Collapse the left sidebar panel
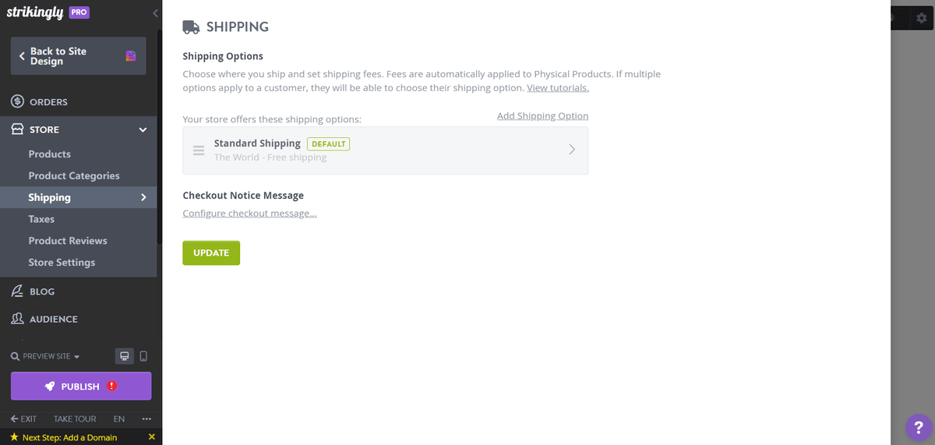 [x=156, y=13]
